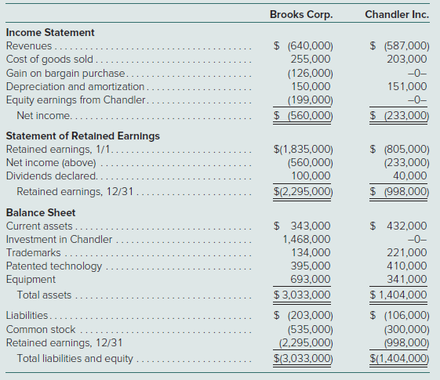Select the Income Statement section heading
This screenshot has height=380, width=440.
pos(50,32)
